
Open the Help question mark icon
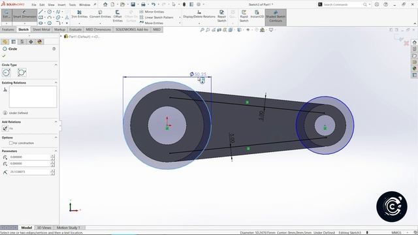click(x=385, y=5)
